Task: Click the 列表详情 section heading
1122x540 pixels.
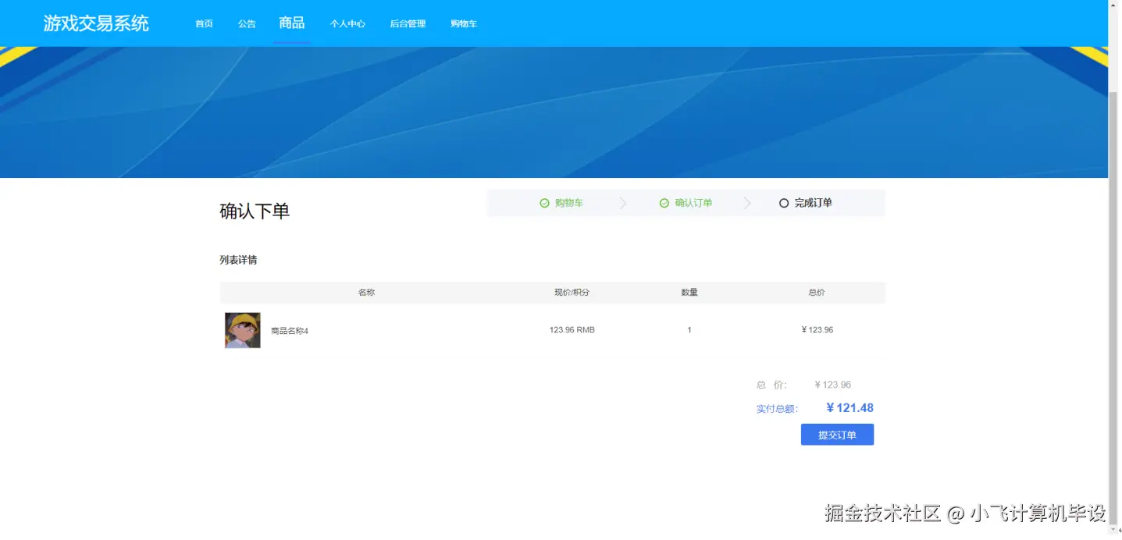Action: tap(238, 260)
